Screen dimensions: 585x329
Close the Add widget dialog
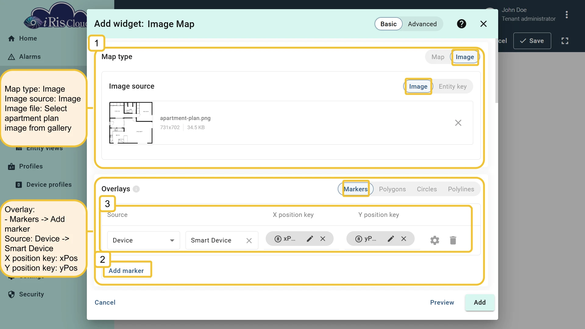pyautogui.click(x=484, y=24)
